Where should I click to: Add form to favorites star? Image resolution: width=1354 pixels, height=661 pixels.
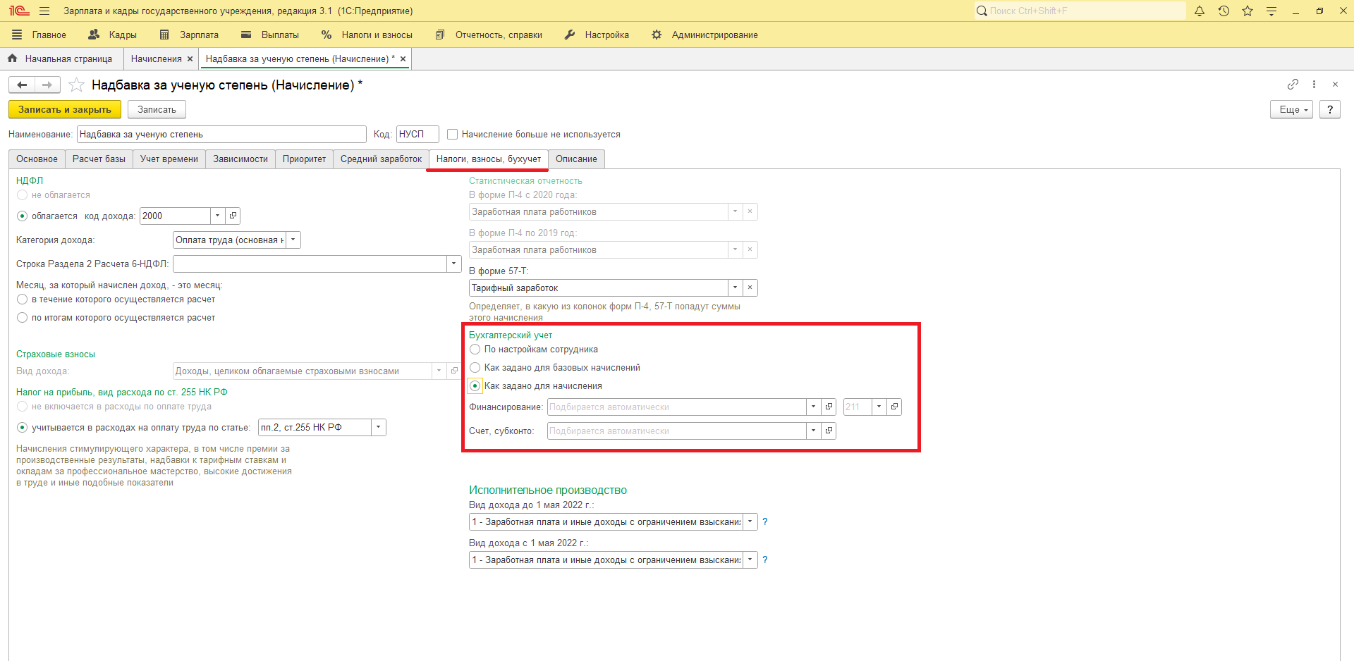pyautogui.click(x=76, y=85)
